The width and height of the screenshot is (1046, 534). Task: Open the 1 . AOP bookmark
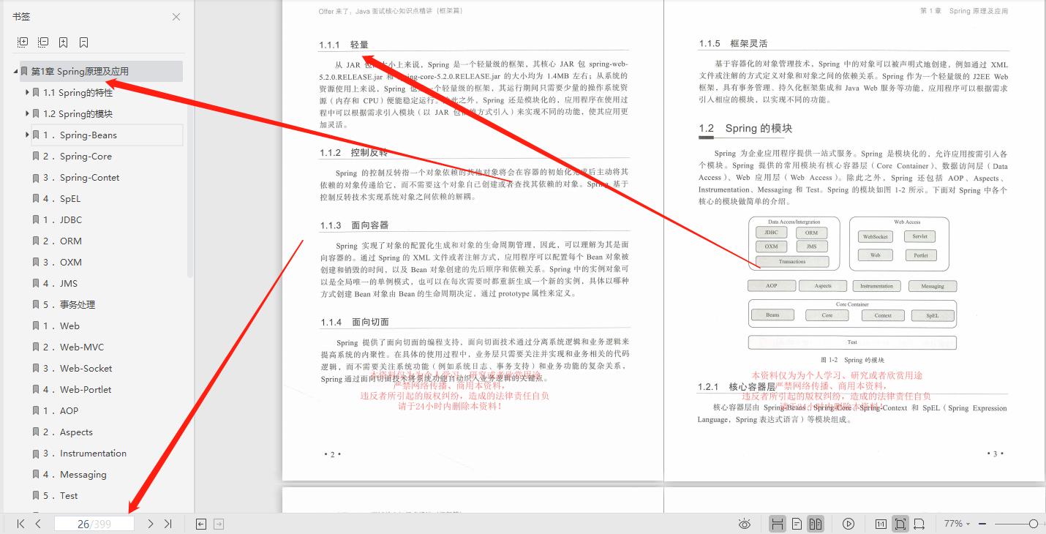pos(61,411)
